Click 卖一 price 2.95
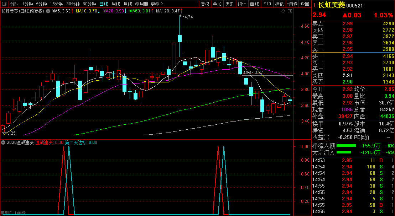This screenshot has width=395, height=216. [347, 49]
